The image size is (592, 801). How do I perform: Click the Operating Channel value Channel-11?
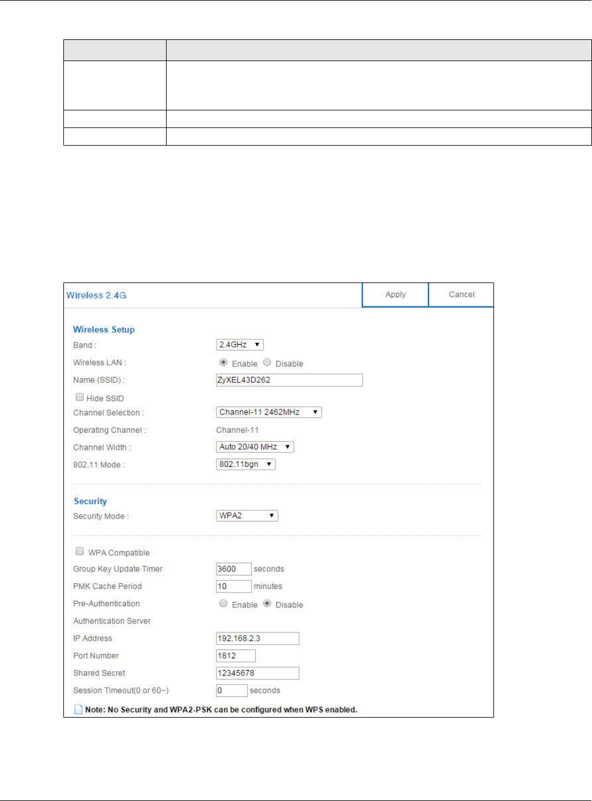click(x=237, y=430)
